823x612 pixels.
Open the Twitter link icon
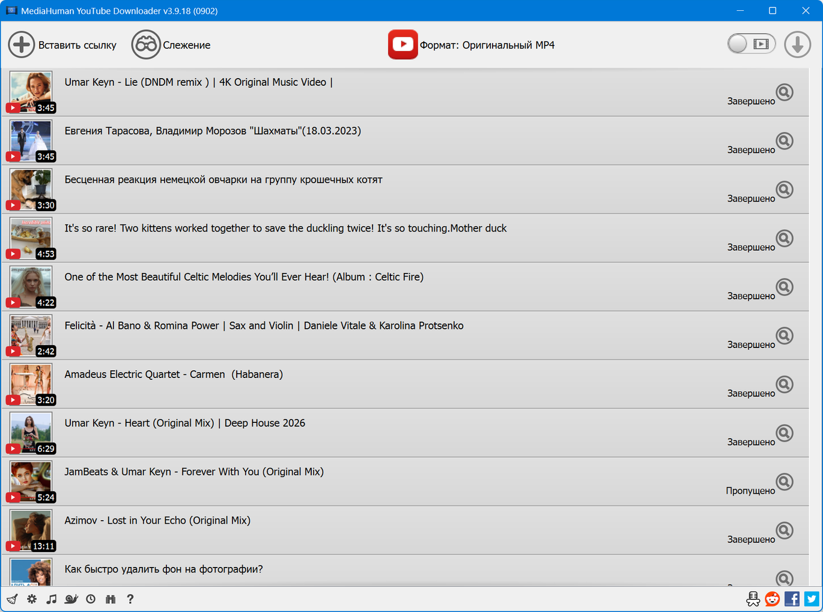(812, 599)
